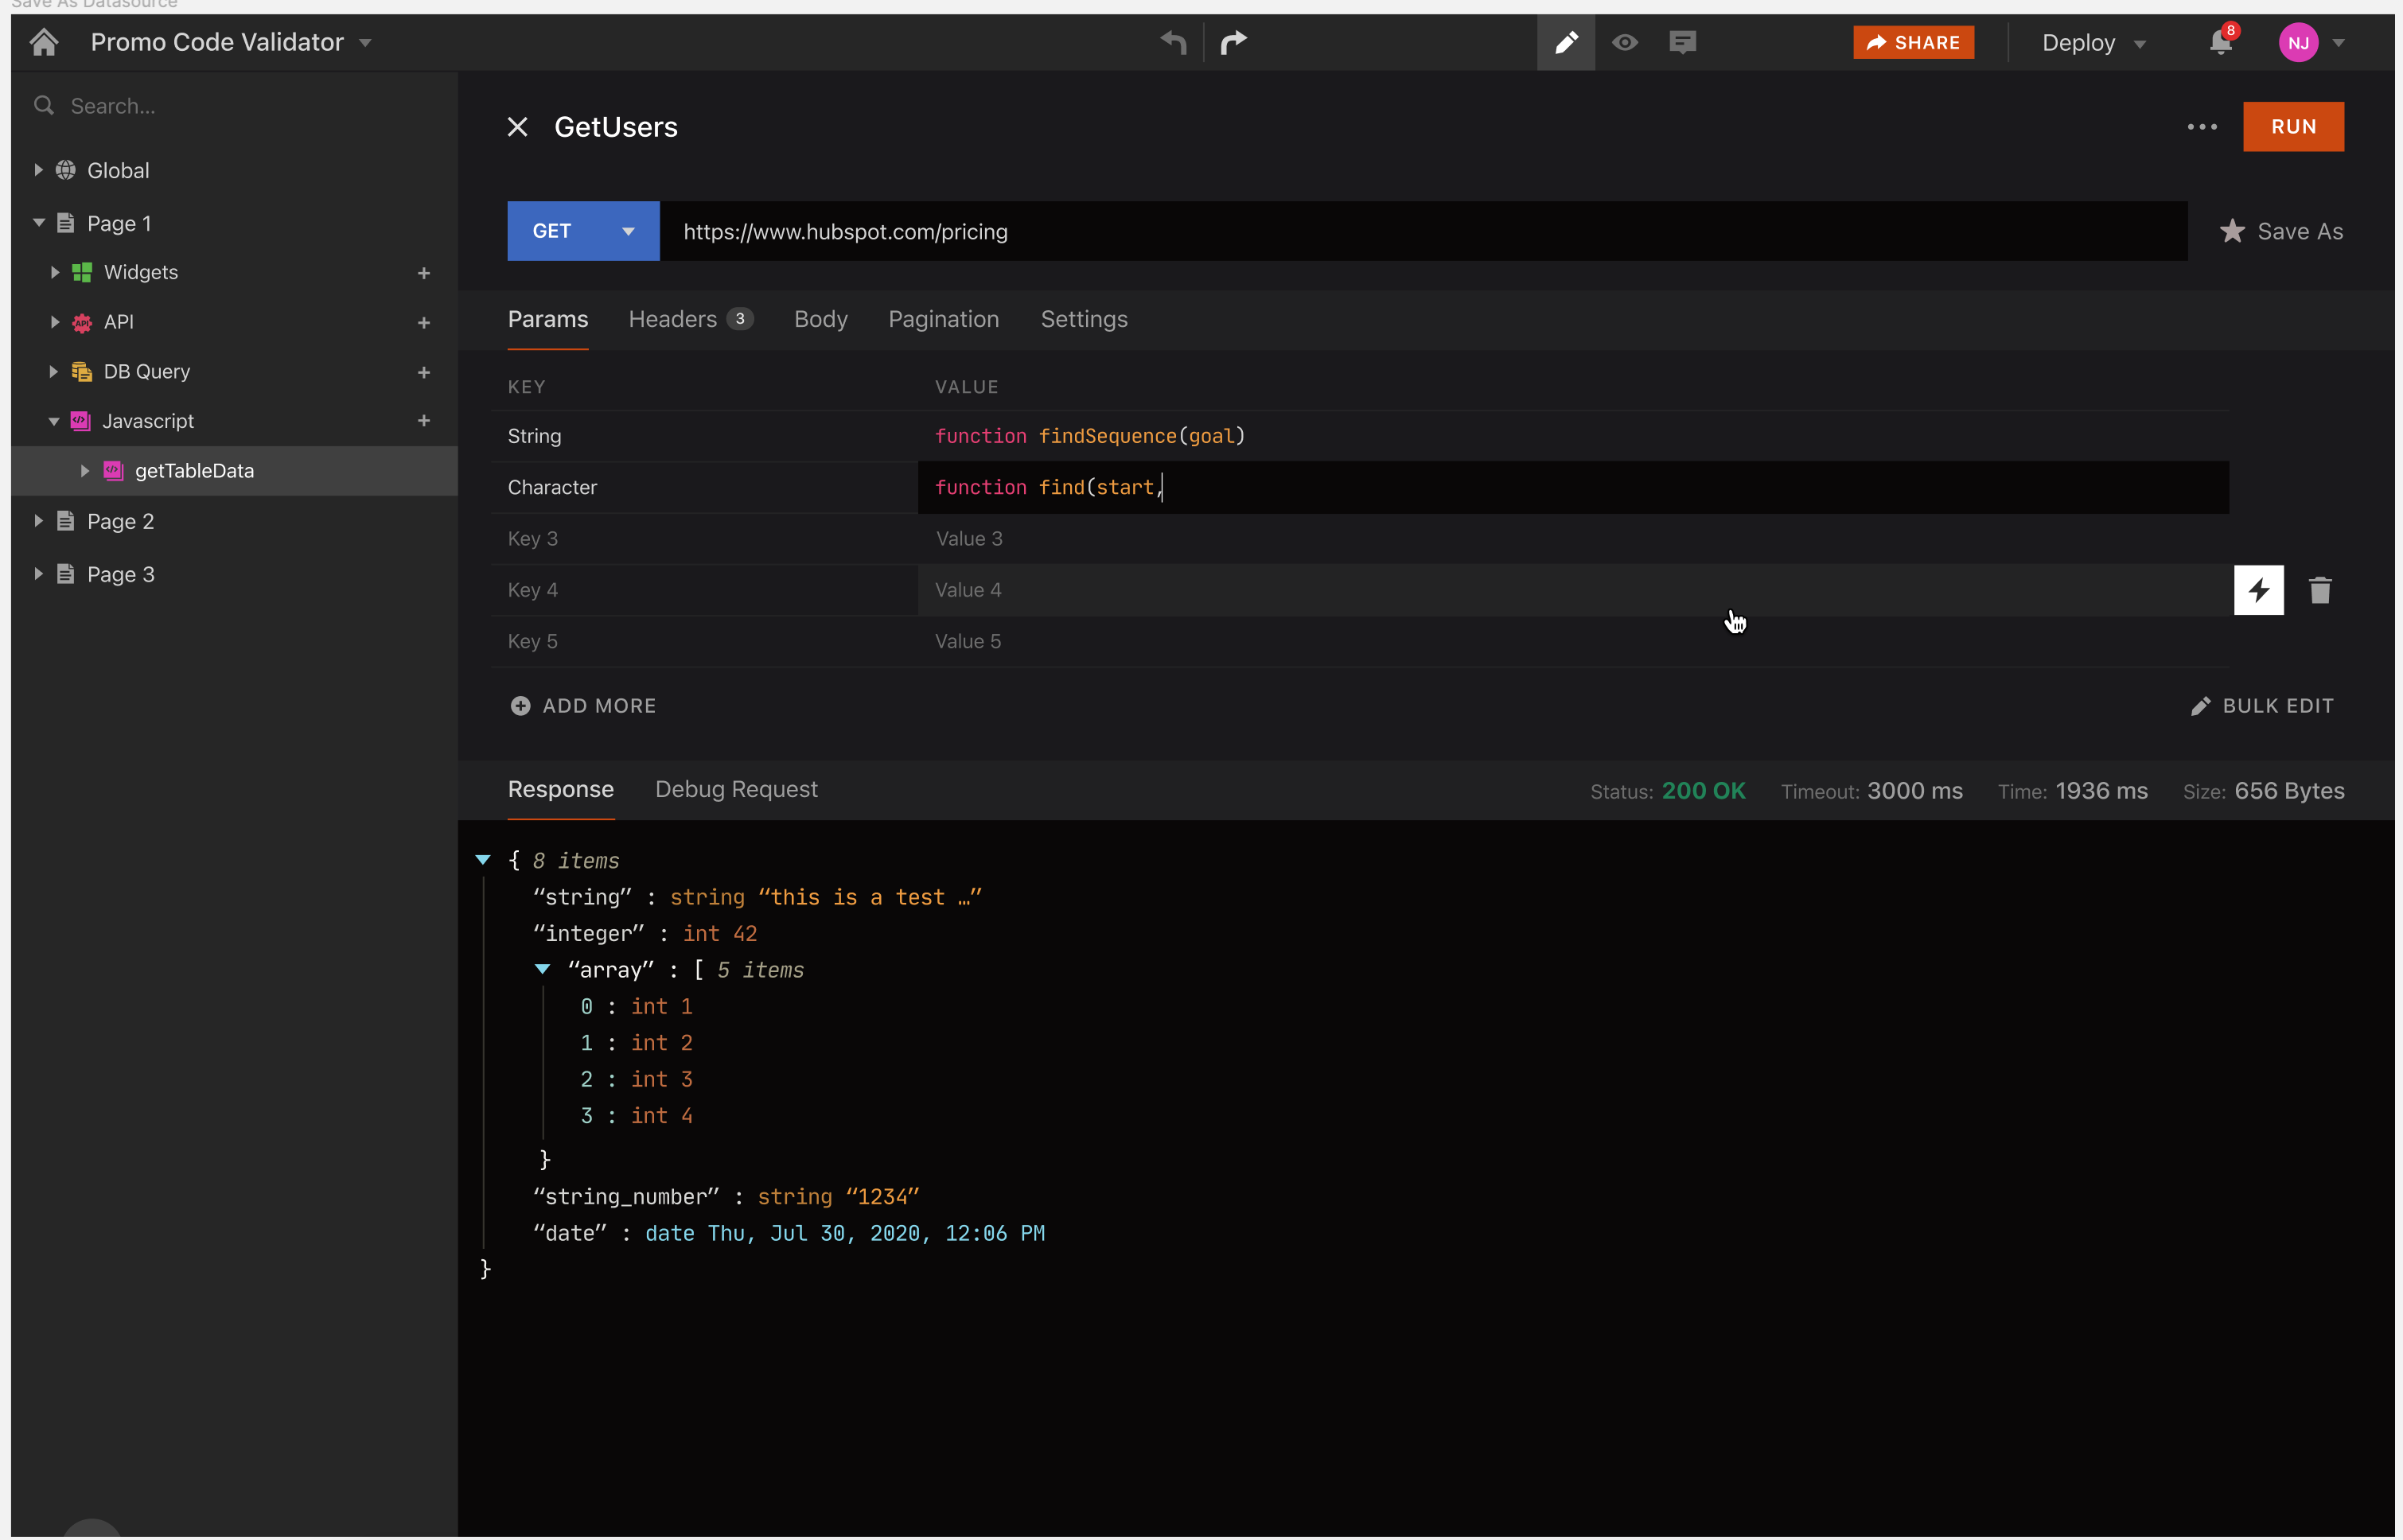Click the redo arrow icon

(x=1234, y=42)
